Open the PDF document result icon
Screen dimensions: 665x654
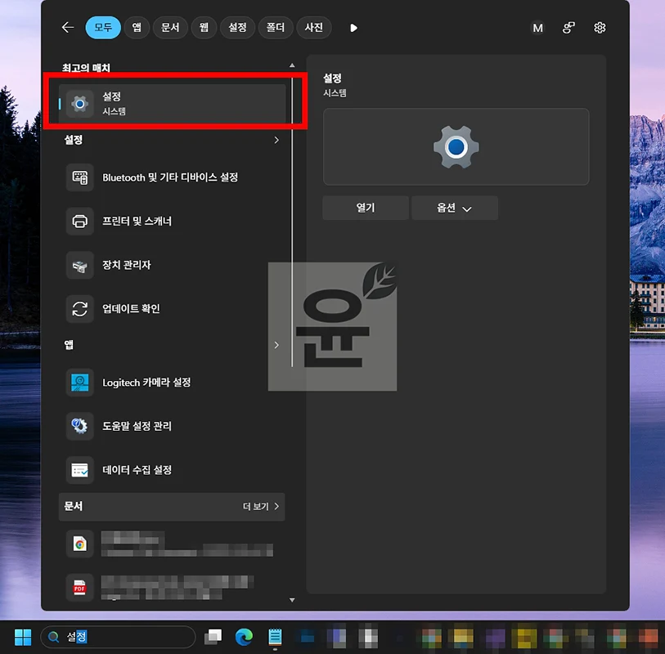(79, 588)
